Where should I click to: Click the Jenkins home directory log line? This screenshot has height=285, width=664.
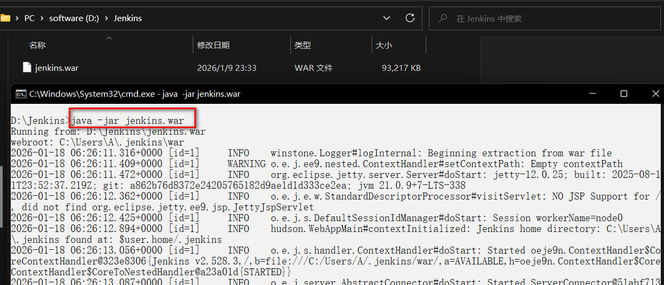pos(336,234)
